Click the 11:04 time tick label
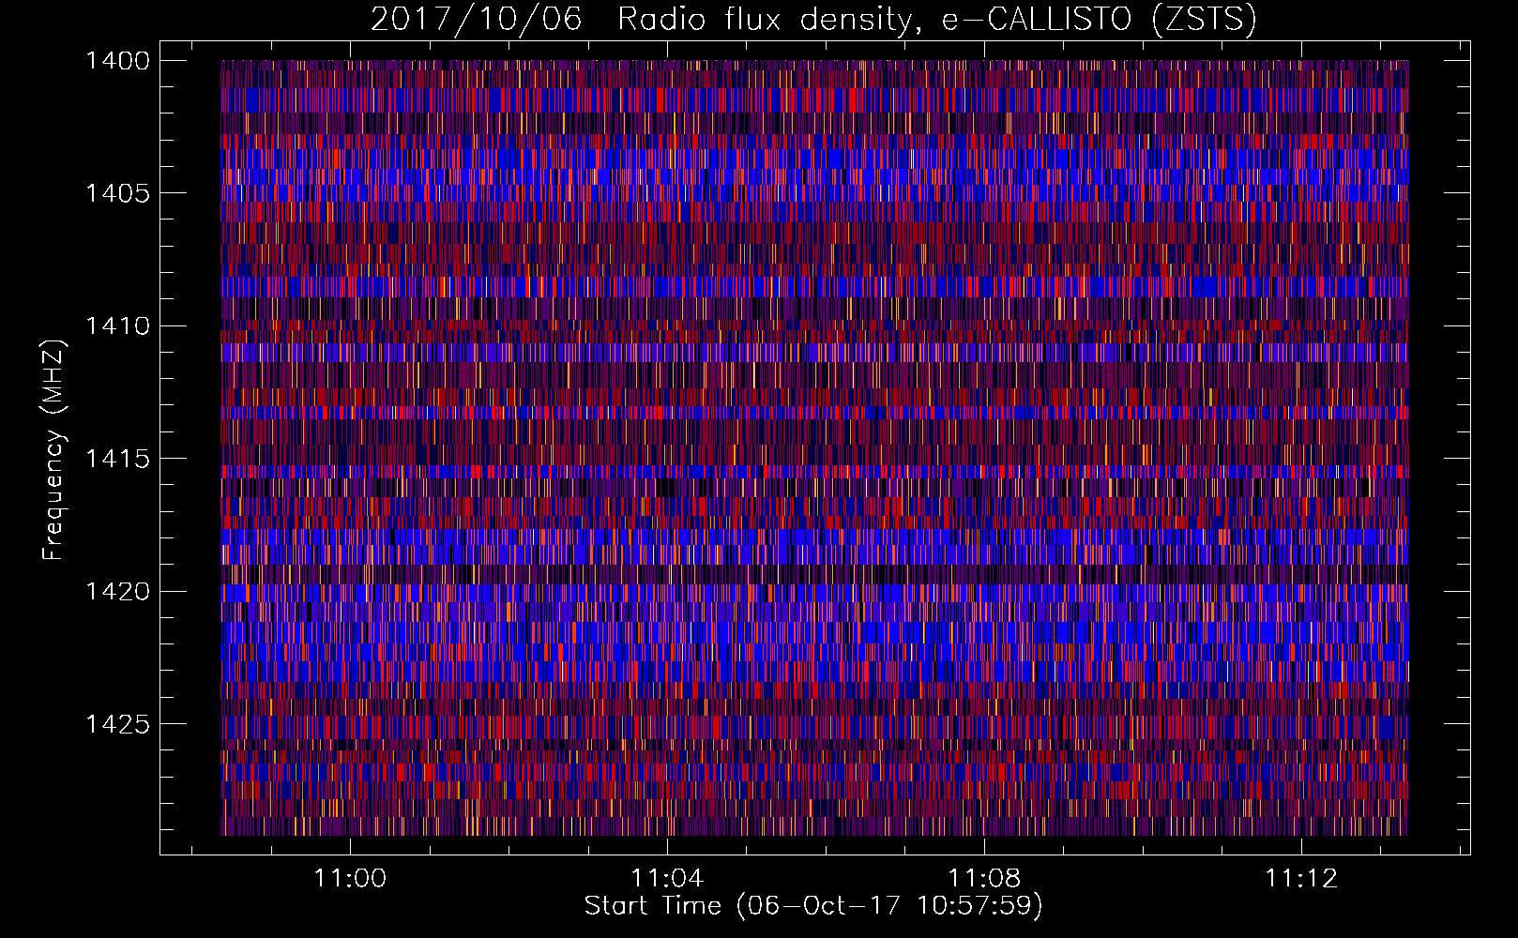Viewport: 1518px width, 938px height. (x=667, y=879)
